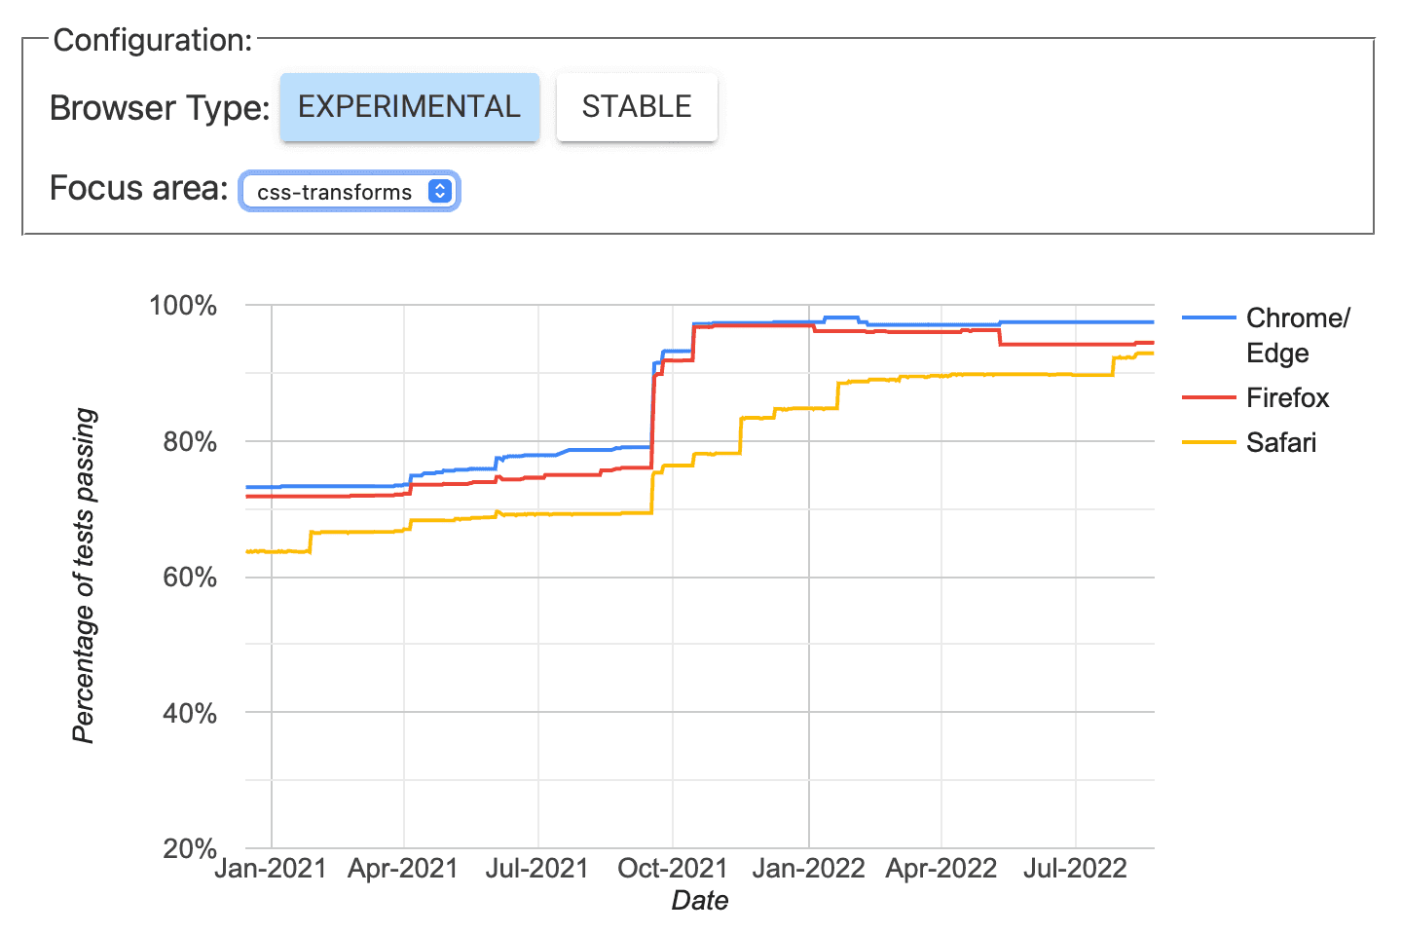Click the blue Chrome/Edge legend line

click(1208, 318)
